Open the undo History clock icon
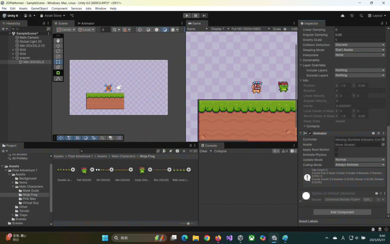The height and width of the screenshot is (244, 390). 352,15
